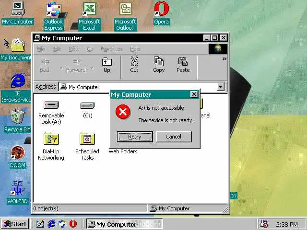Click the red error icon in dialog

tap(123, 112)
